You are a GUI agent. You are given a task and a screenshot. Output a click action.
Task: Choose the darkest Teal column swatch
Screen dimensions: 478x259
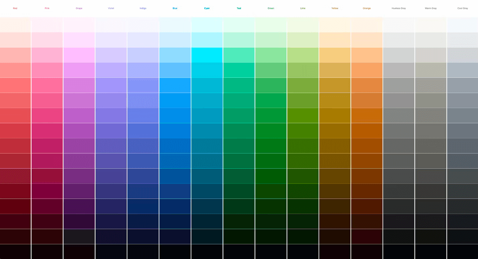[x=239, y=252]
